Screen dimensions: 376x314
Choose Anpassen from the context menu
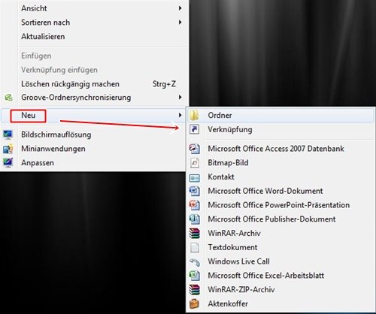[93, 163]
